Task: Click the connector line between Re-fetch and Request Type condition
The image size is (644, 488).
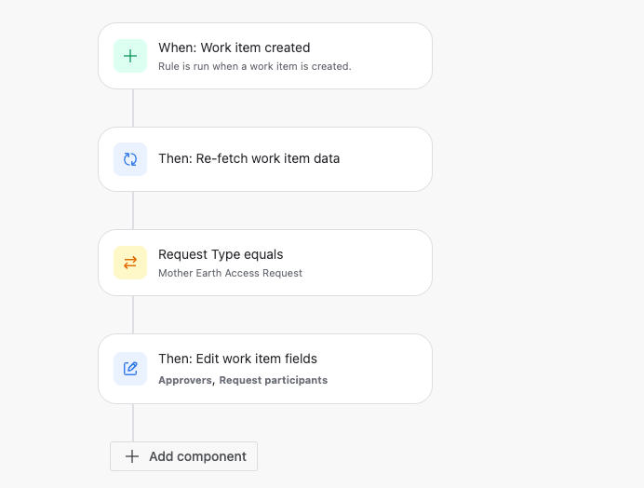Action: pos(133,210)
